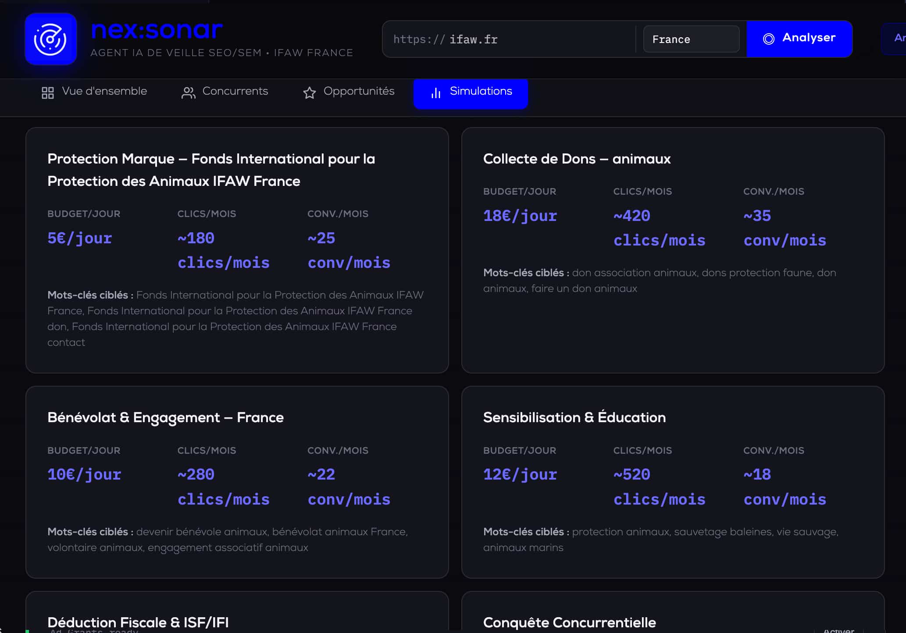Click the '~520 clics/mois' figure
This screenshot has width=906, height=633.
[660, 487]
